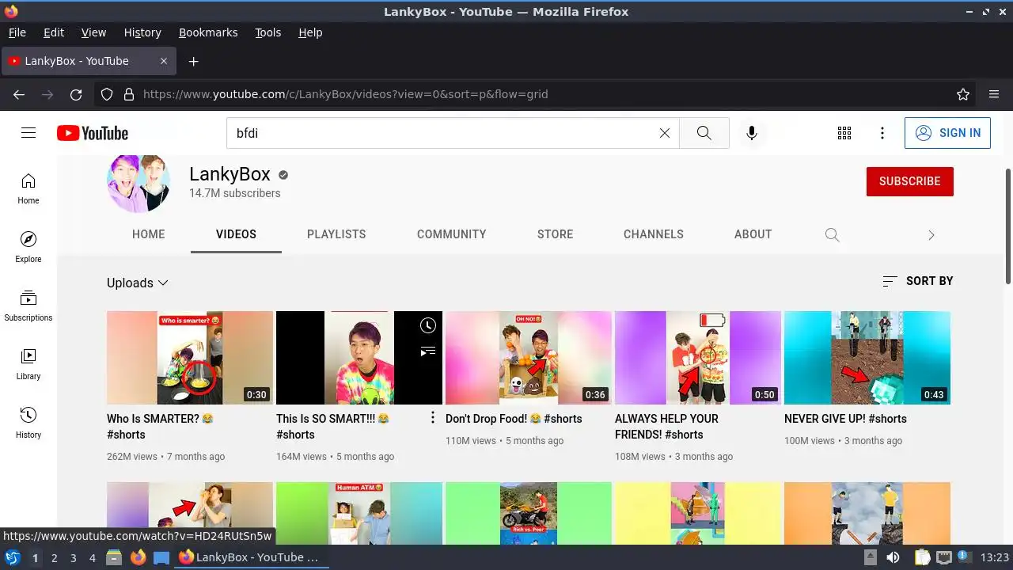The height and width of the screenshot is (570, 1013).
Task: Click the 'Who is smarter?' thumbnail
Action: pyautogui.click(x=190, y=358)
